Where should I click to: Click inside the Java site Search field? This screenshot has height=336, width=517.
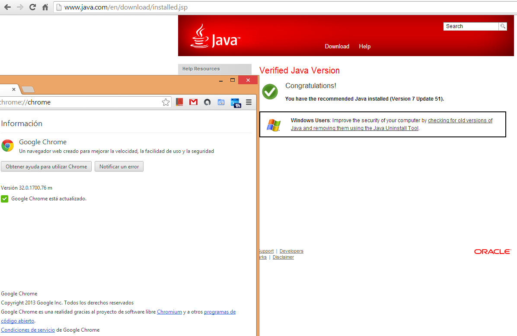tap(470, 26)
